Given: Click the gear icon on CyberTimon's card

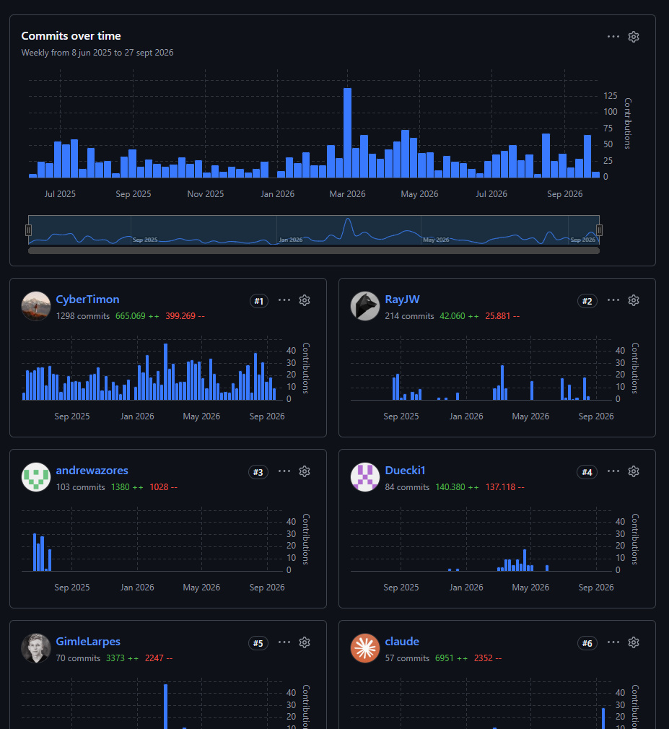Looking at the screenshot, I should tap(305, 300).
